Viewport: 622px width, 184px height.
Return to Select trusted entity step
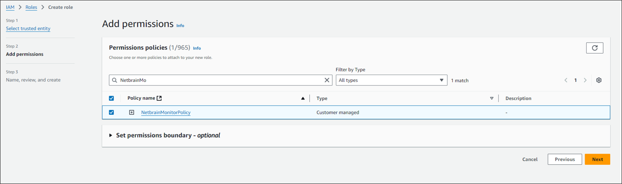[28, 28]
